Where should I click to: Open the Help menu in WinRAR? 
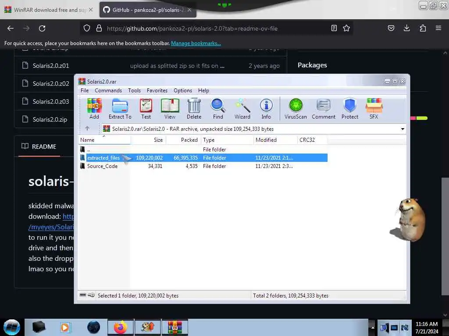(x=203, y=90)
